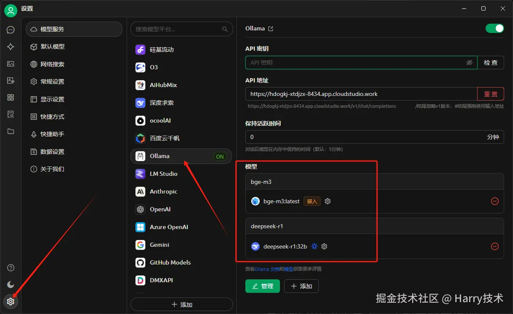Click the help question mark icon
The width and height of the screenshot is (513, 314).
[x=11, y=268]
